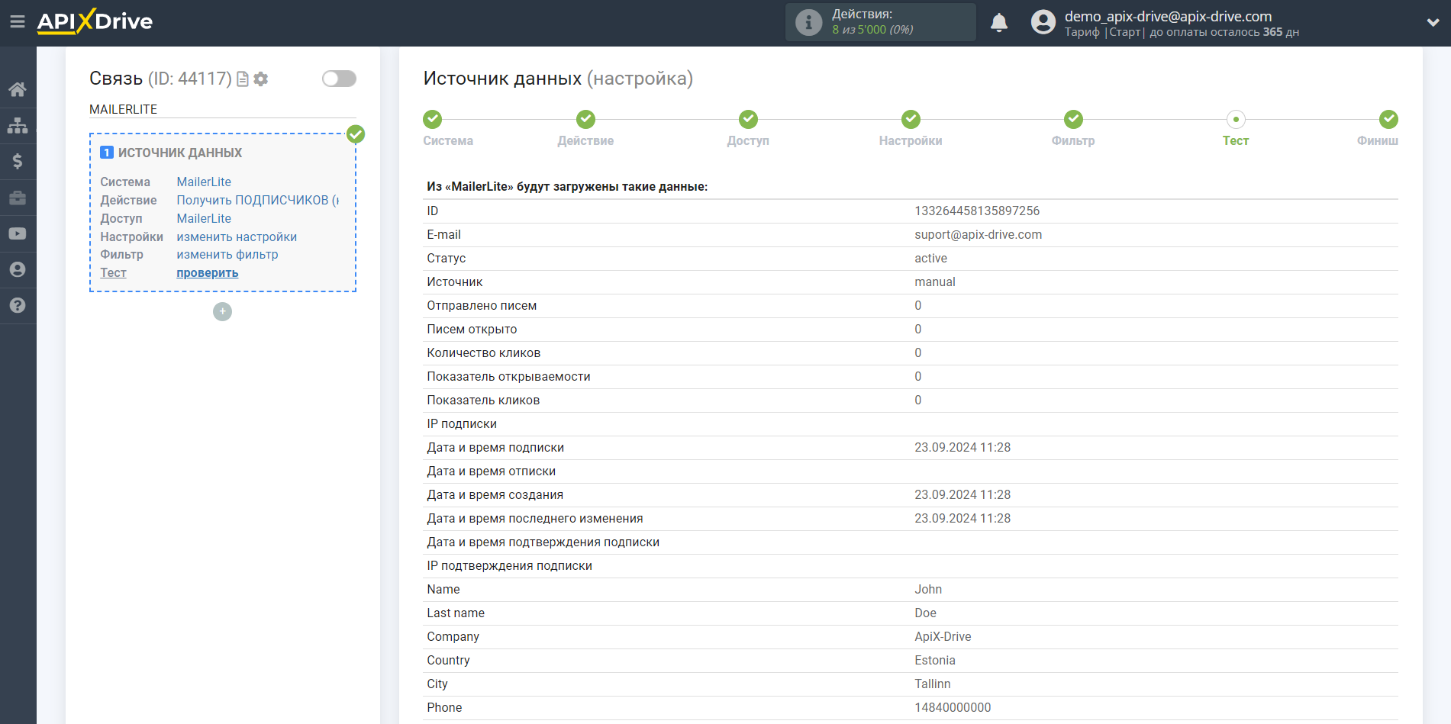Image resolution: width=1451 pixels, height=724 pixels.
Task: Open the user profile sidebar icon
Action: [x=18, y=269]
